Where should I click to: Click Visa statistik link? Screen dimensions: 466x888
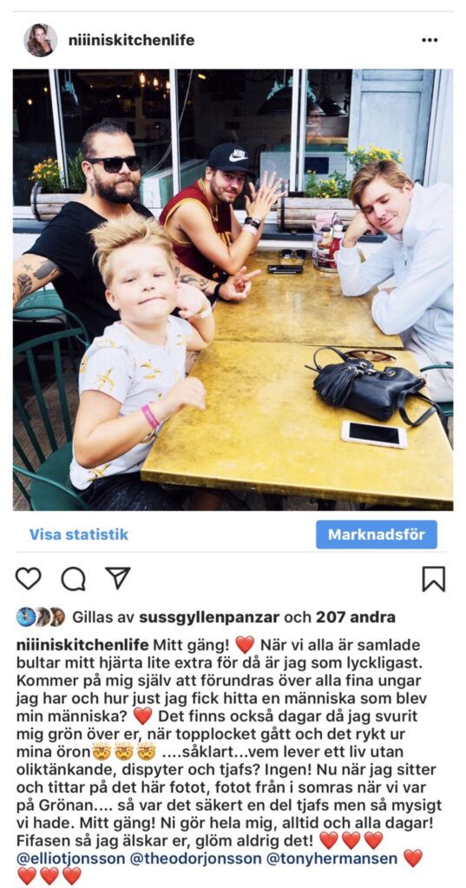79,534
